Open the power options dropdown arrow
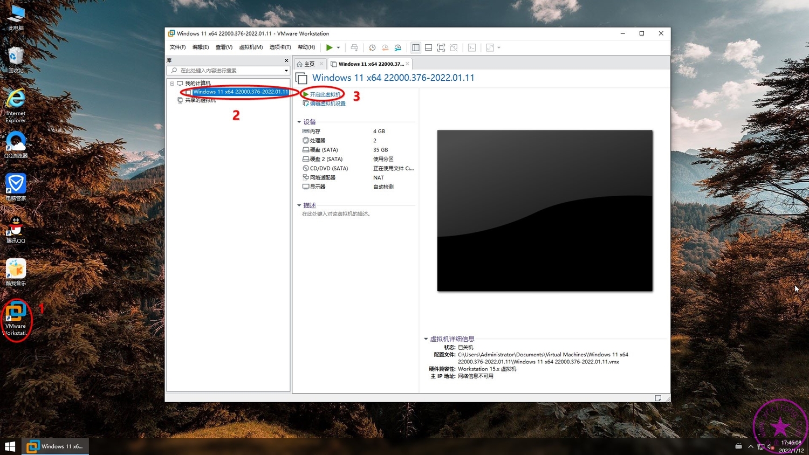 click(338, 47)
